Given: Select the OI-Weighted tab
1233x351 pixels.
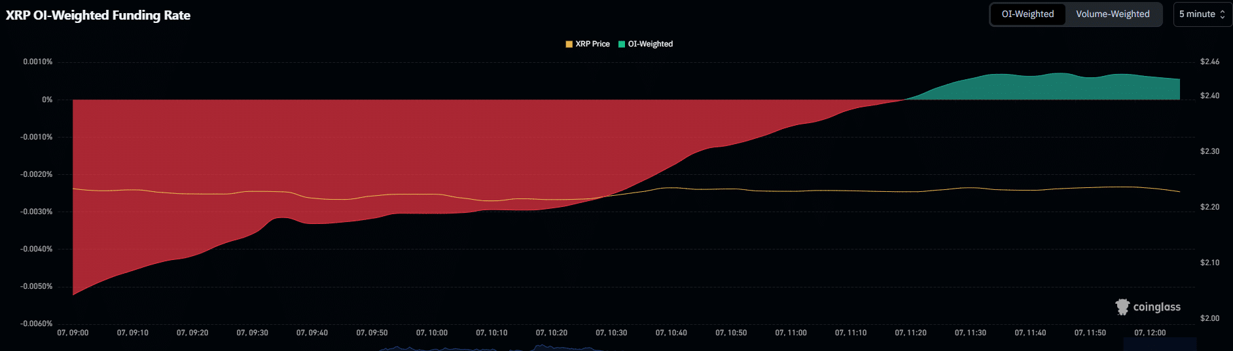Looking at the screenshot, I should click(1027, 14).
